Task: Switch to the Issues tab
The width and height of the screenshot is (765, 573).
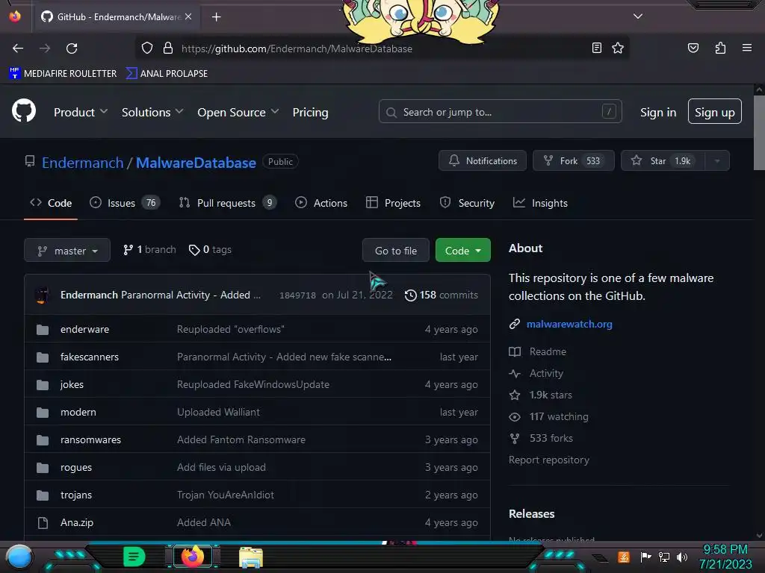Action: tap(125, 203)
